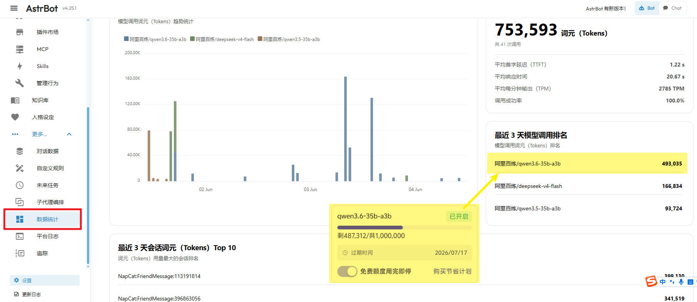Open the hamburger navigation menu
The width and height of the screenshot is (697, 302).
coord(14,8)
